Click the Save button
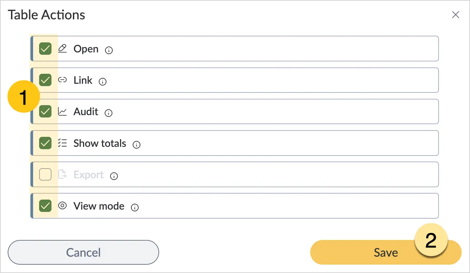The width and height of the screenshot is (470, 273). [386, 252]
